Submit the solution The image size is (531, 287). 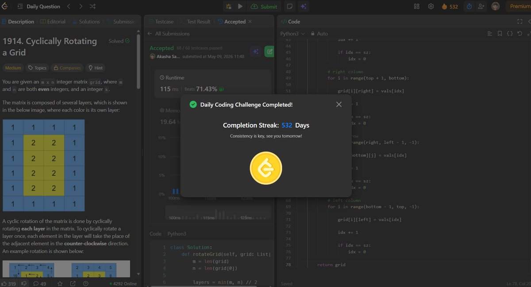coord(264,7)
